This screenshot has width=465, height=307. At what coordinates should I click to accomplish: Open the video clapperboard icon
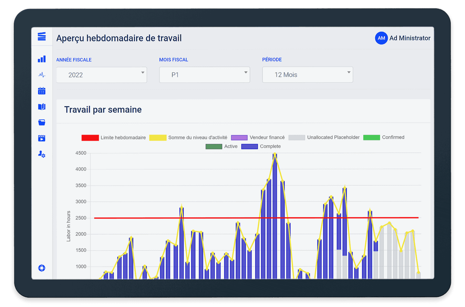[x=42, y=138]
